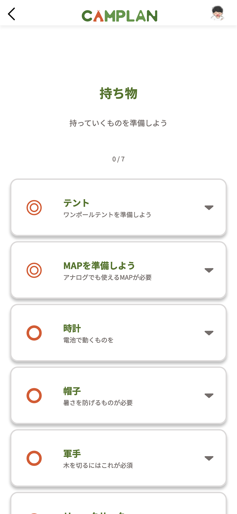Click the 時計 item title

[72, 329]
